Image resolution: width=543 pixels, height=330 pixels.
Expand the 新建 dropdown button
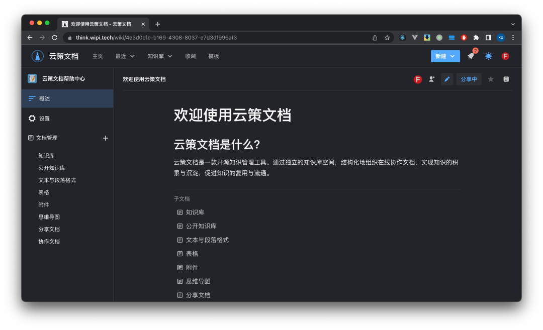tap(445, 56)
